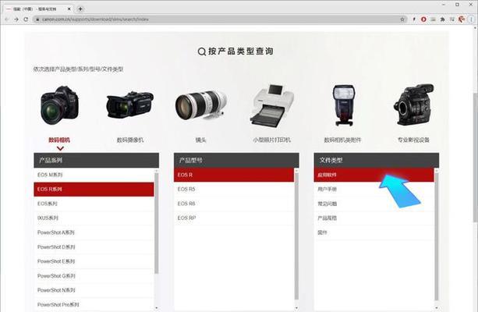Select the highlighted EOS R系列 row
This screenshot has width=478, height=312.
pos(94,190)
